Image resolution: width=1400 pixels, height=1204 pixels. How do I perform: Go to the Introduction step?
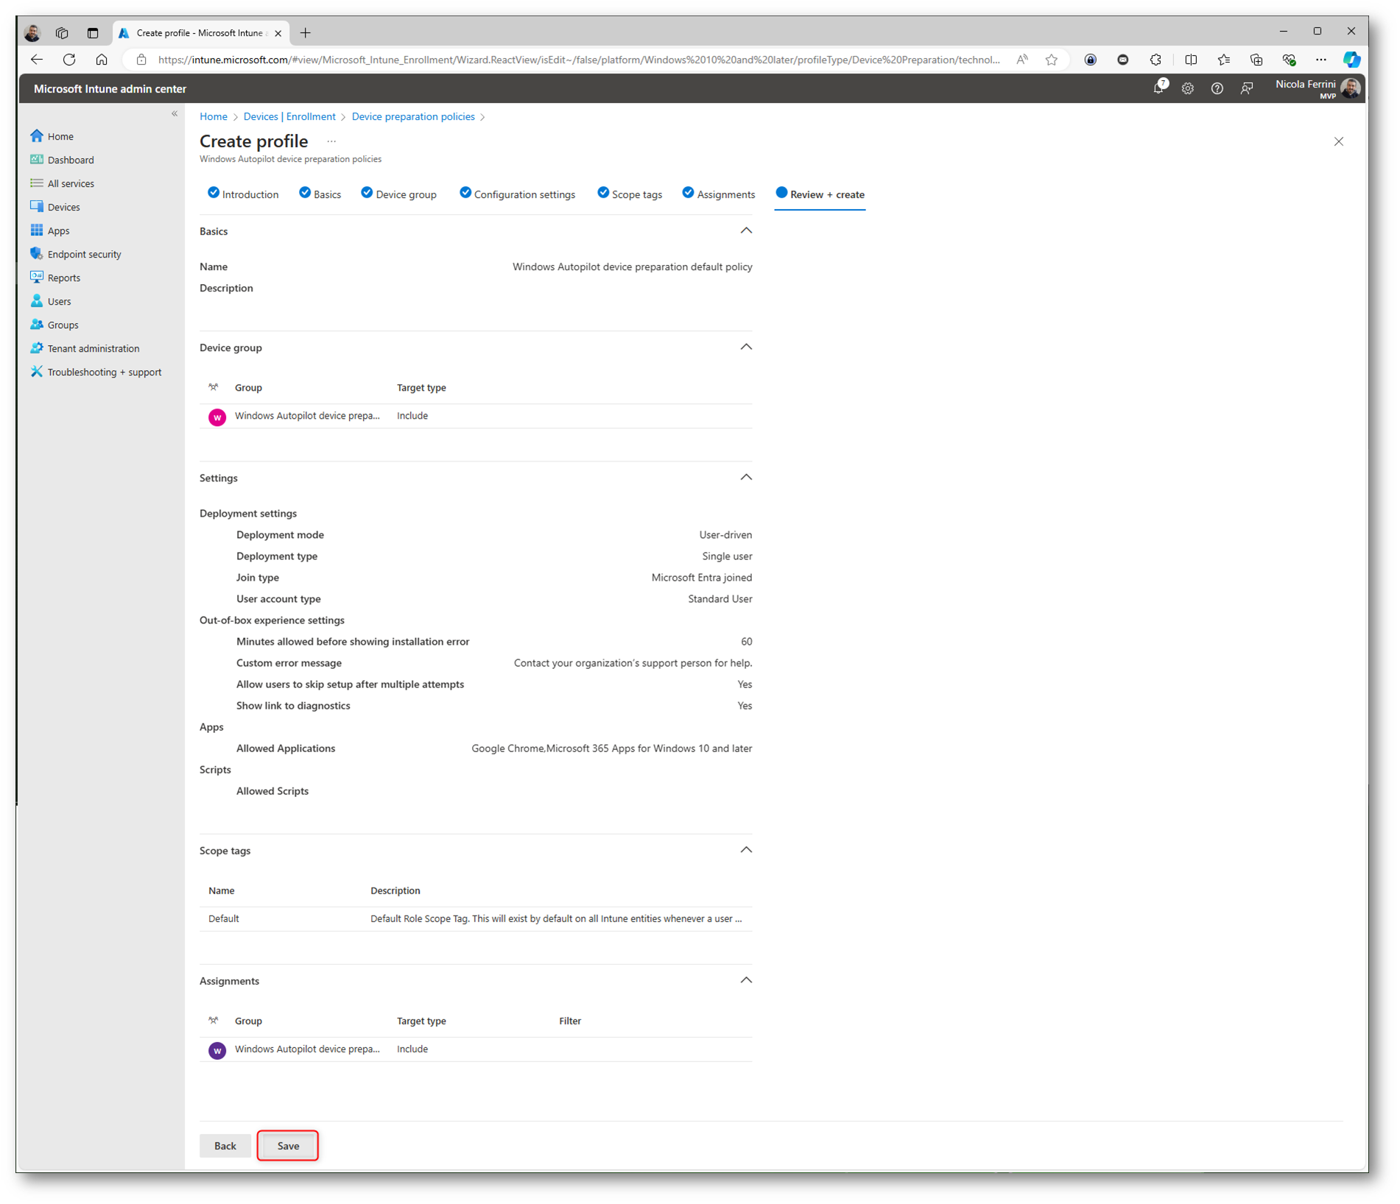pos(243,194)
